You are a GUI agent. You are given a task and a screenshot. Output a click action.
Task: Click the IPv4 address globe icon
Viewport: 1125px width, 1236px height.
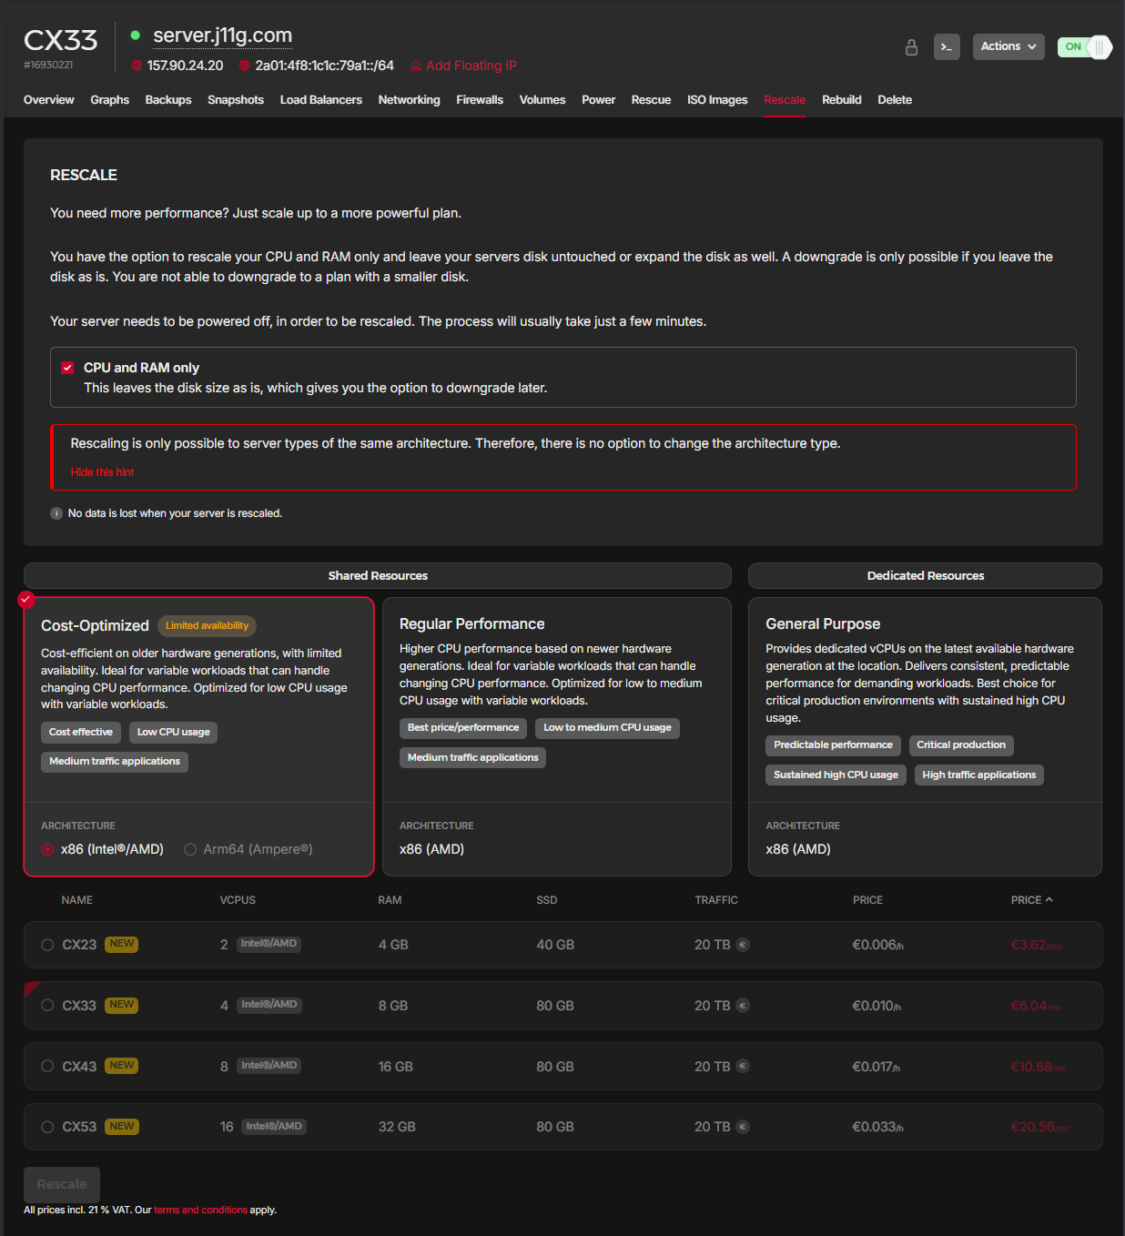point(137,66)
